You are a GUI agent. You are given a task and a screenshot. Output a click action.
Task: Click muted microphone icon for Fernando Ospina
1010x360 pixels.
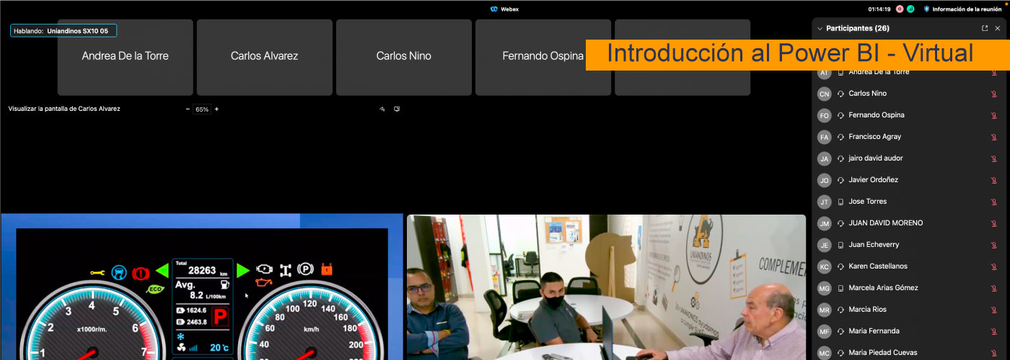pos(994,115)
